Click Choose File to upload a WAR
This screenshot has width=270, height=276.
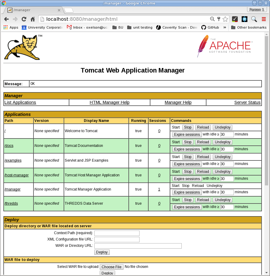111,267
